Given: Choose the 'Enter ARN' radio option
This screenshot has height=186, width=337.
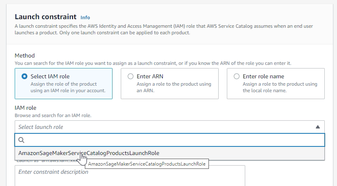Looking at the screenshot, I should [131, 76].
